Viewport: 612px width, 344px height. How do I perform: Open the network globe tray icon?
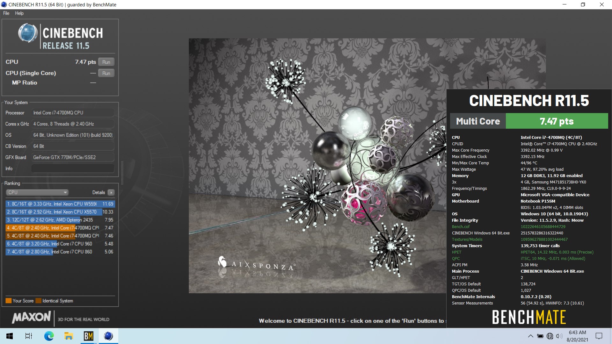point(550,336)
